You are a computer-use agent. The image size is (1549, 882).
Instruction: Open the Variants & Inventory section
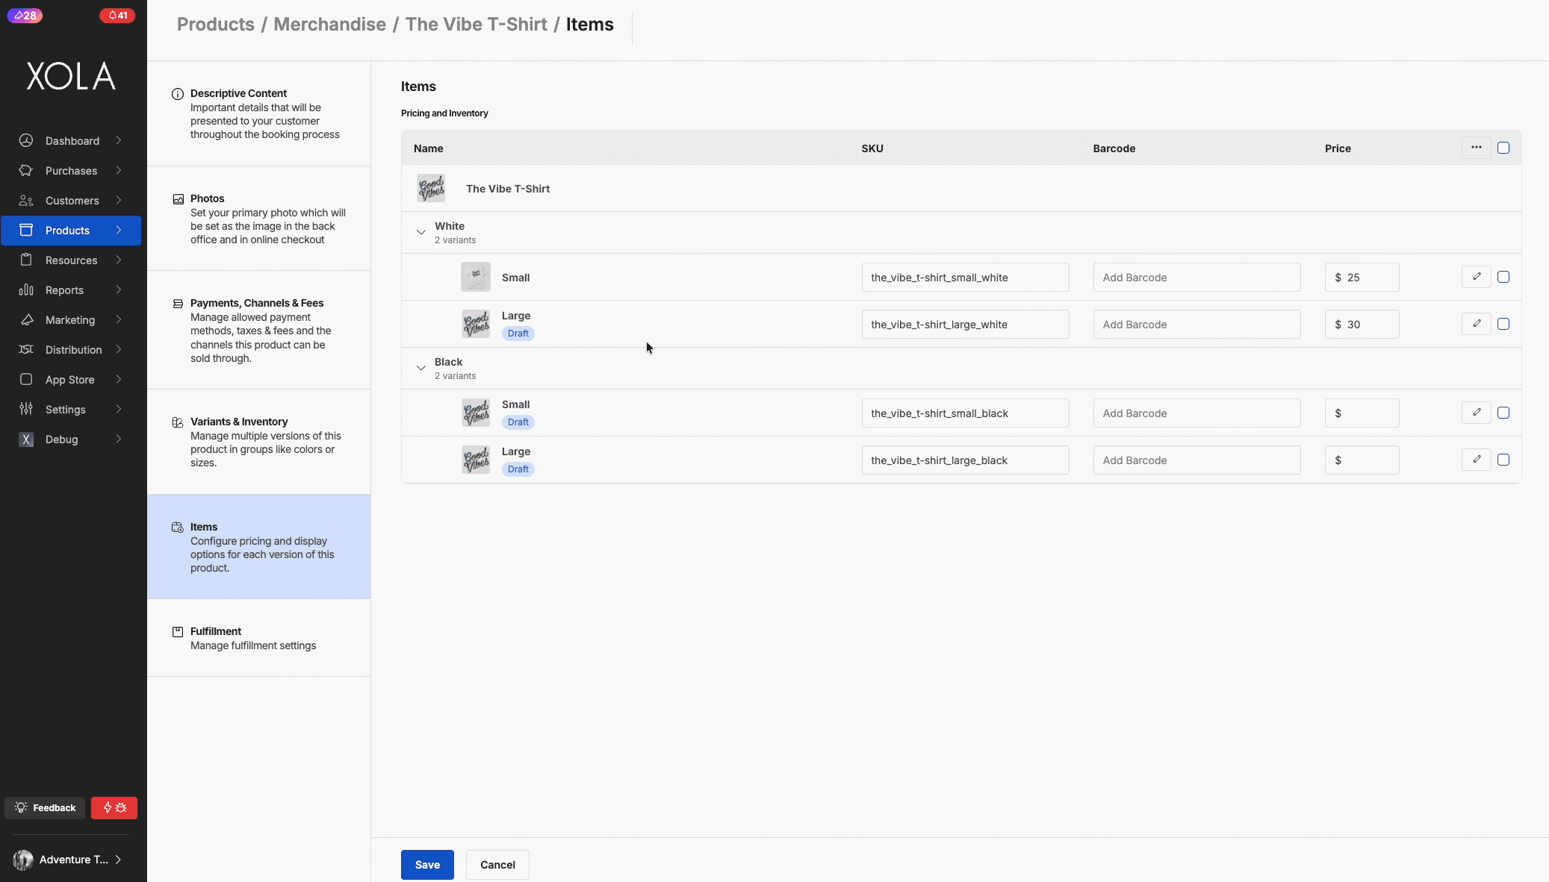point(258,442)
